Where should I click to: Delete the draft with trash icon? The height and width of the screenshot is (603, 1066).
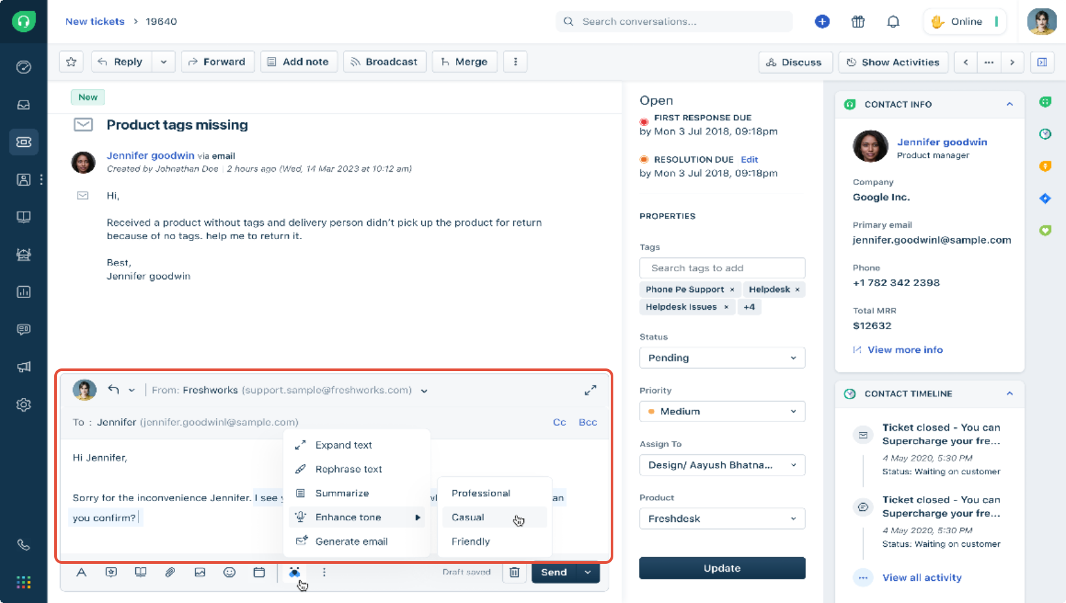[515, 572]
